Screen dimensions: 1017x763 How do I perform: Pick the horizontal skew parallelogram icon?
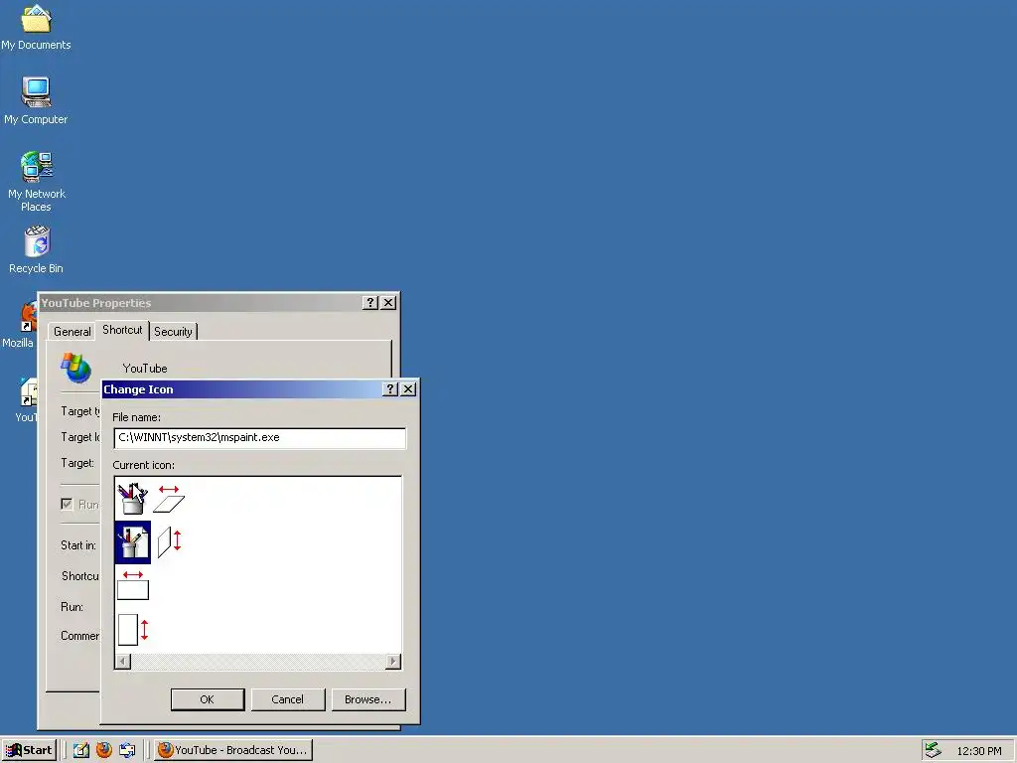click(x=169, y=499)
